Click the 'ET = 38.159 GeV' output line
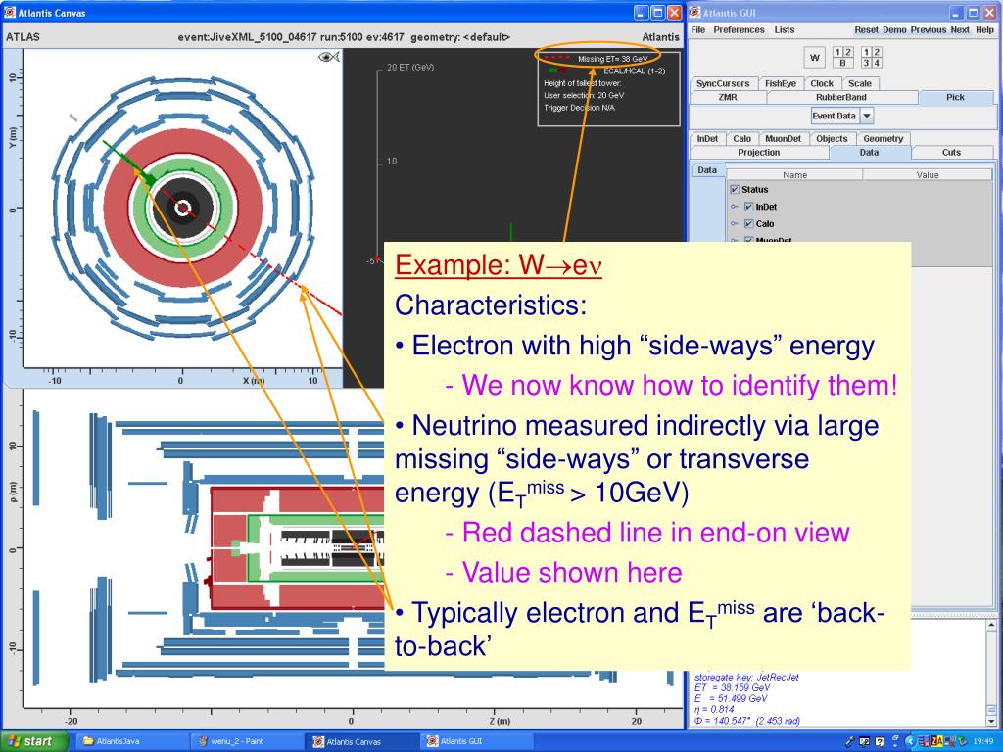Viewport: 1003px width, 752px height. (x=732, y=688)
